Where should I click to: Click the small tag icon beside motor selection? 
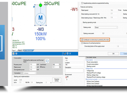point(34,7)
